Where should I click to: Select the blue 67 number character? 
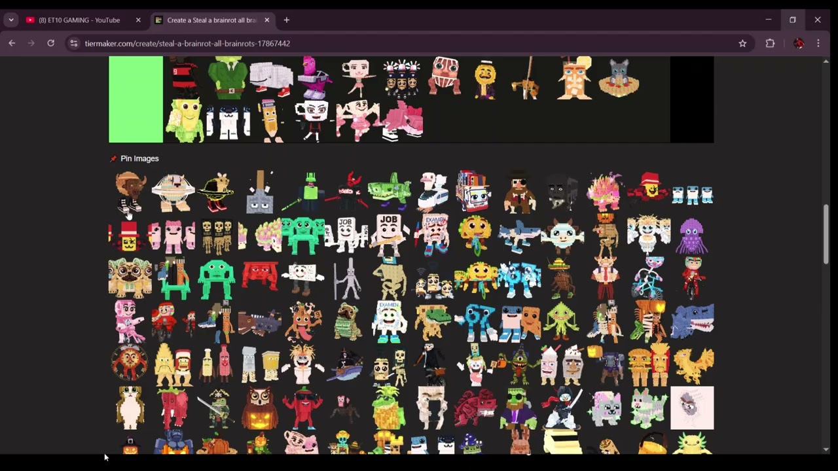click(476, 322)
